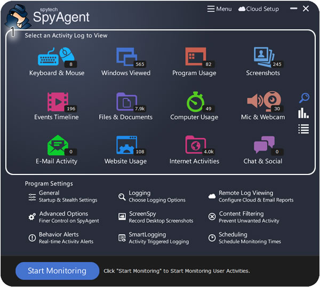
Task: Click the 196 count badge on Events Timeline
Action: click(x=71, y=109)
